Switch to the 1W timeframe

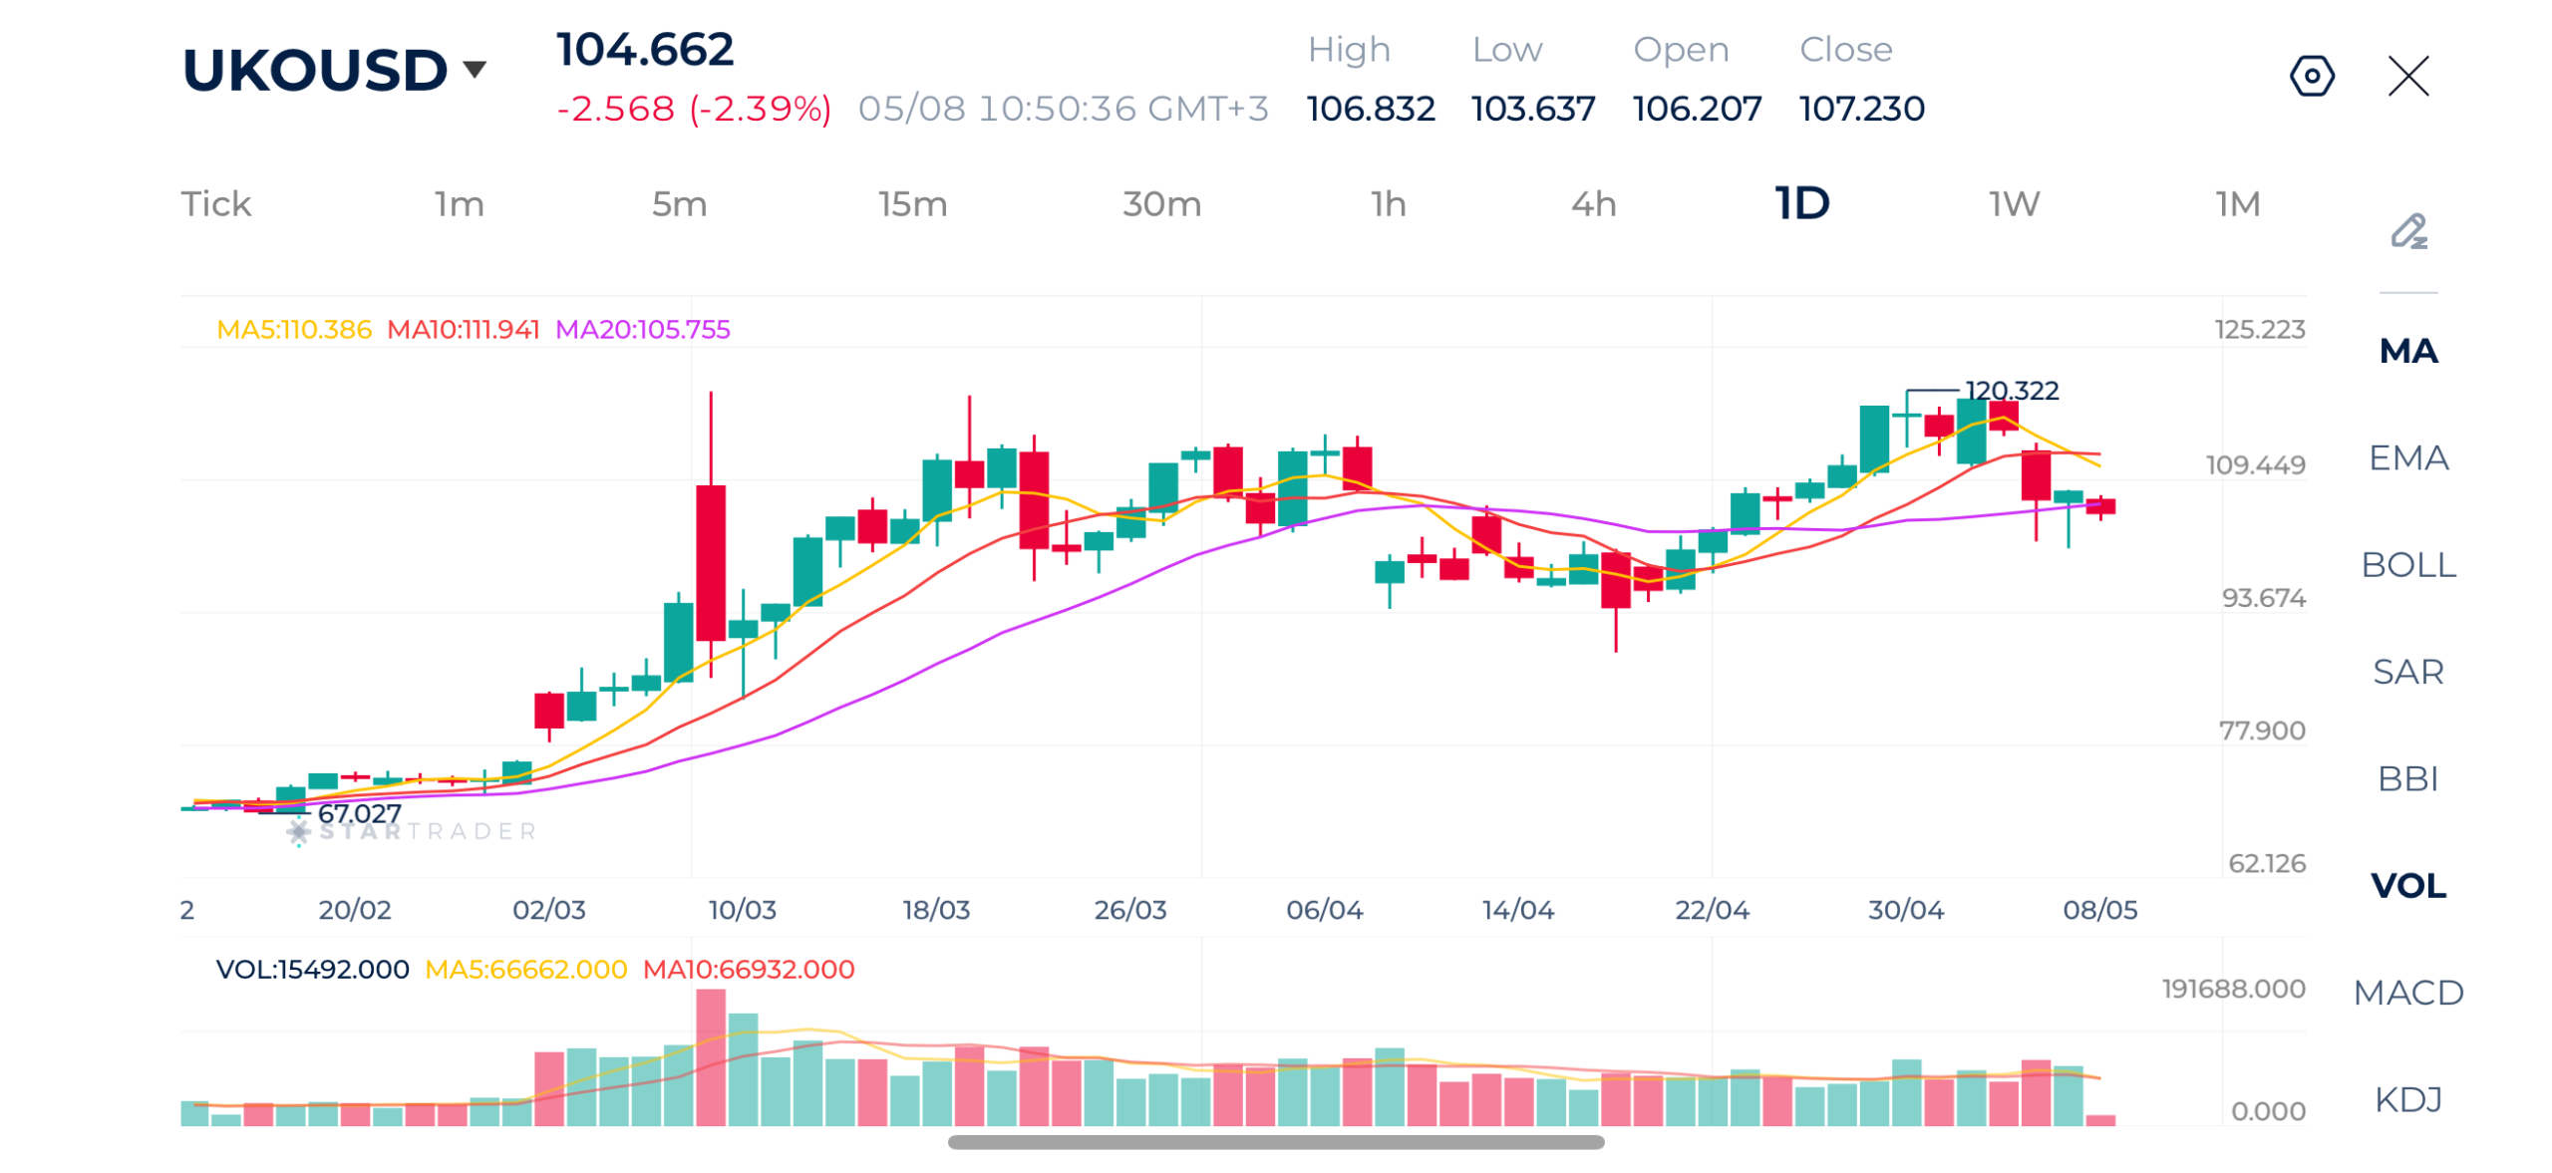pos(2013,203)
